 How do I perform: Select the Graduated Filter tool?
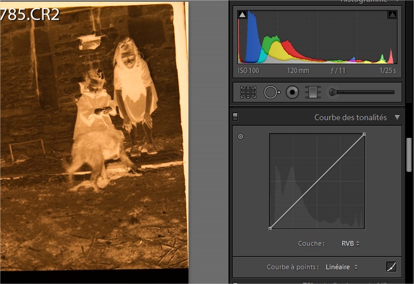pos(313,92)
